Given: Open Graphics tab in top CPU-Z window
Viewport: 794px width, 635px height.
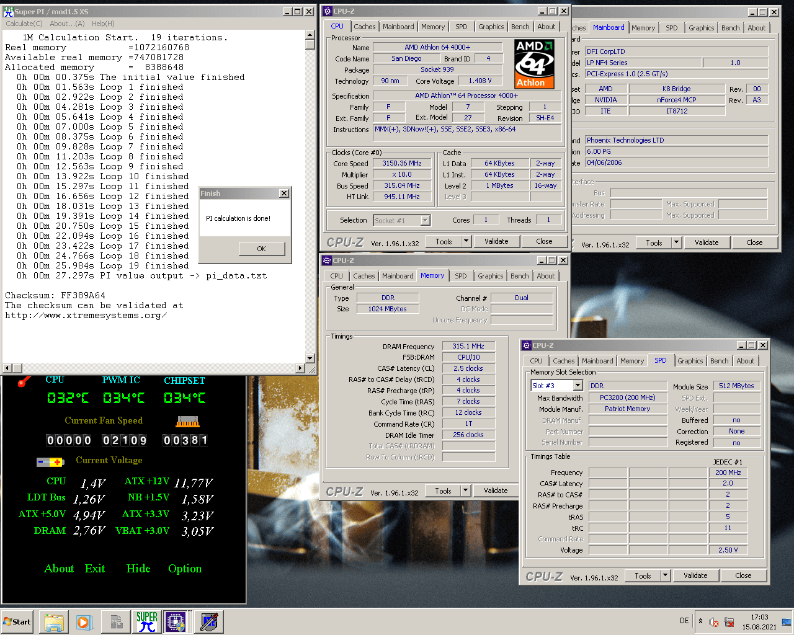Looking at the screenshot, I should coord(491,27).
